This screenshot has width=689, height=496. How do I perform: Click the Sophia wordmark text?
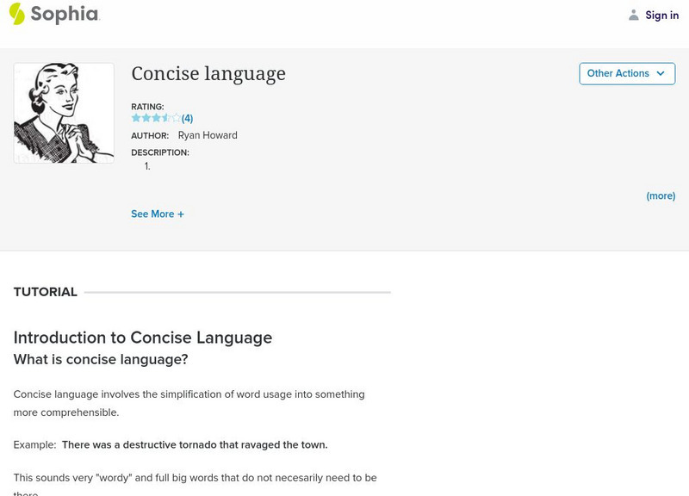click(65, 15)
